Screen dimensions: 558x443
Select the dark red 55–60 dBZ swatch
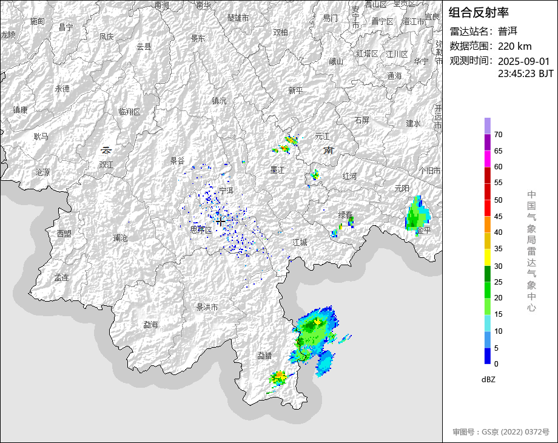click(x=487, y=175)
